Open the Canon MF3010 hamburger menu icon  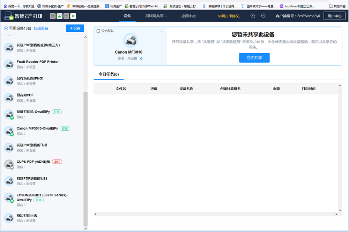(x=162, y=31)
